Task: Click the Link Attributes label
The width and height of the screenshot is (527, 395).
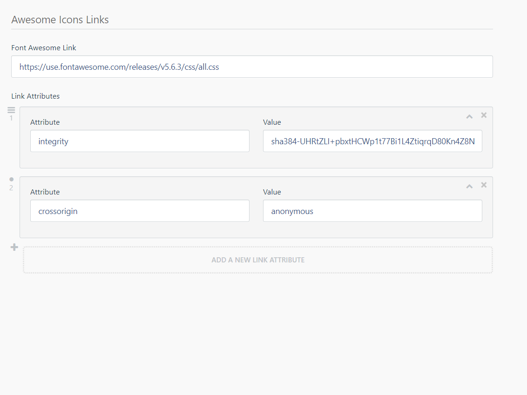Action: click(35, 96)
